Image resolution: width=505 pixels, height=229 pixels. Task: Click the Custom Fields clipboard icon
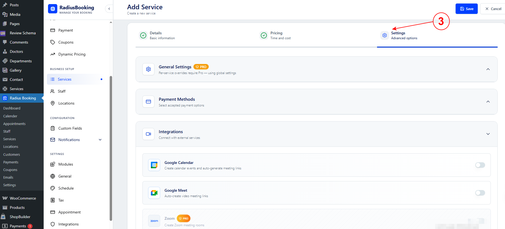(53, 128)
